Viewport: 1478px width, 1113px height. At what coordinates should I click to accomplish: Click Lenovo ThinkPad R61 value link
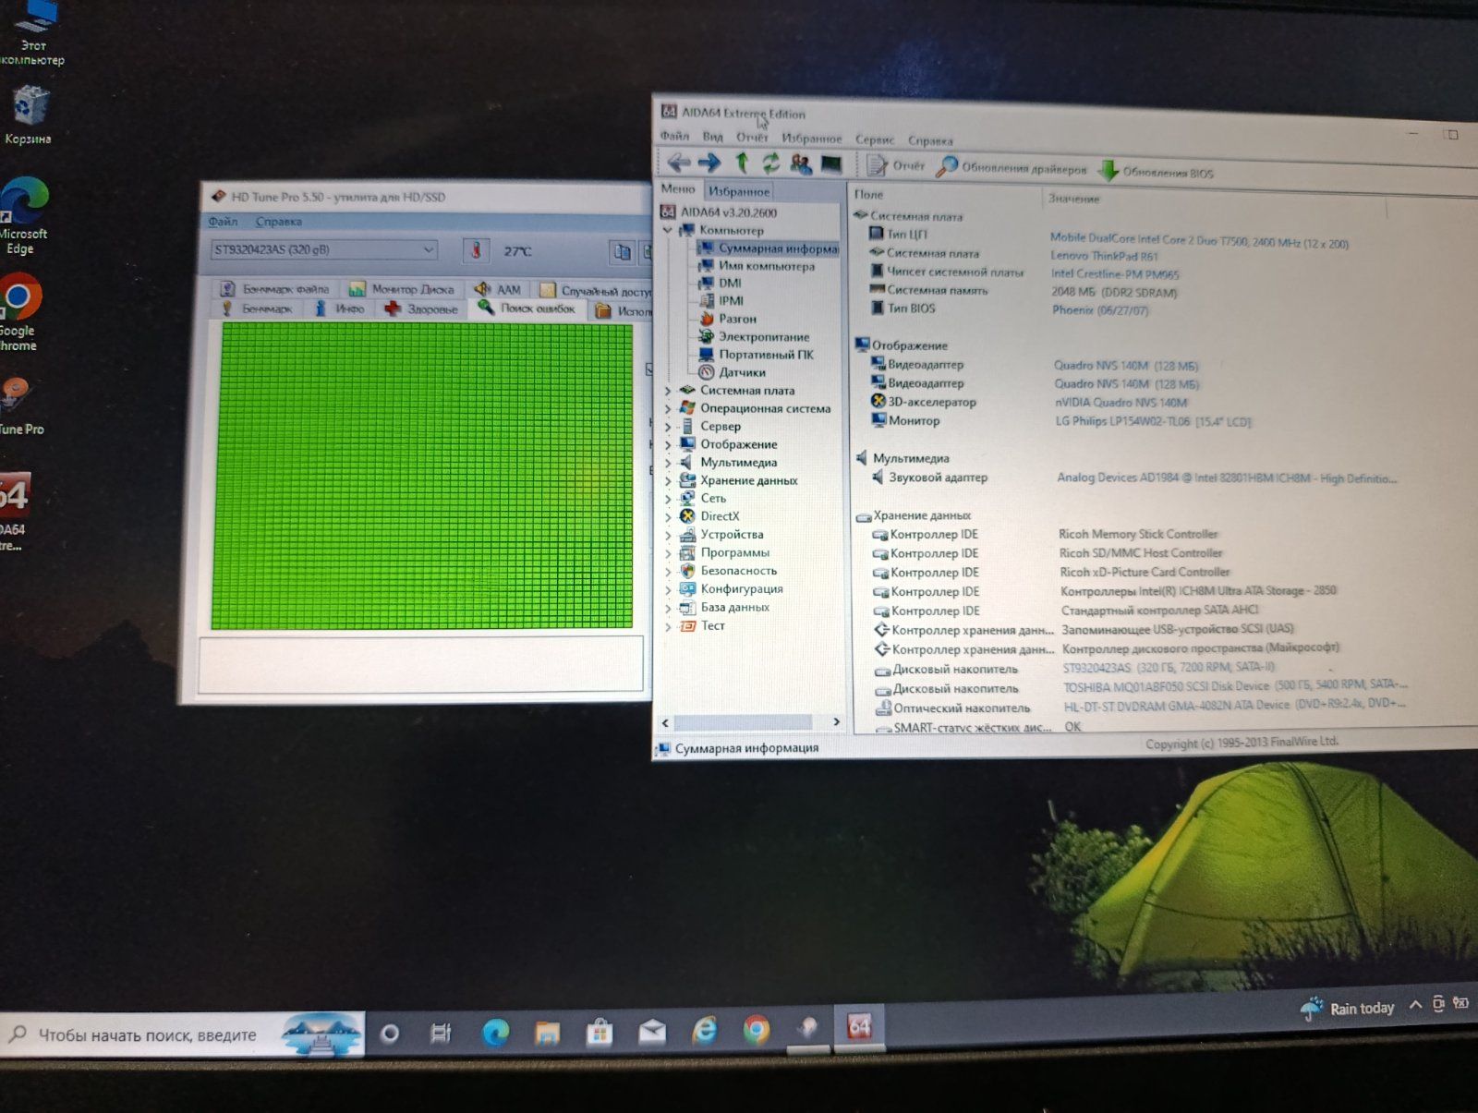pyautogui.click(x=1103, y=256)
